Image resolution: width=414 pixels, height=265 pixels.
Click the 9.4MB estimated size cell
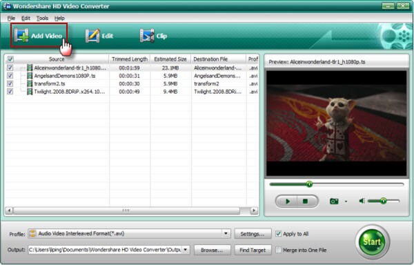coord(170,92)
